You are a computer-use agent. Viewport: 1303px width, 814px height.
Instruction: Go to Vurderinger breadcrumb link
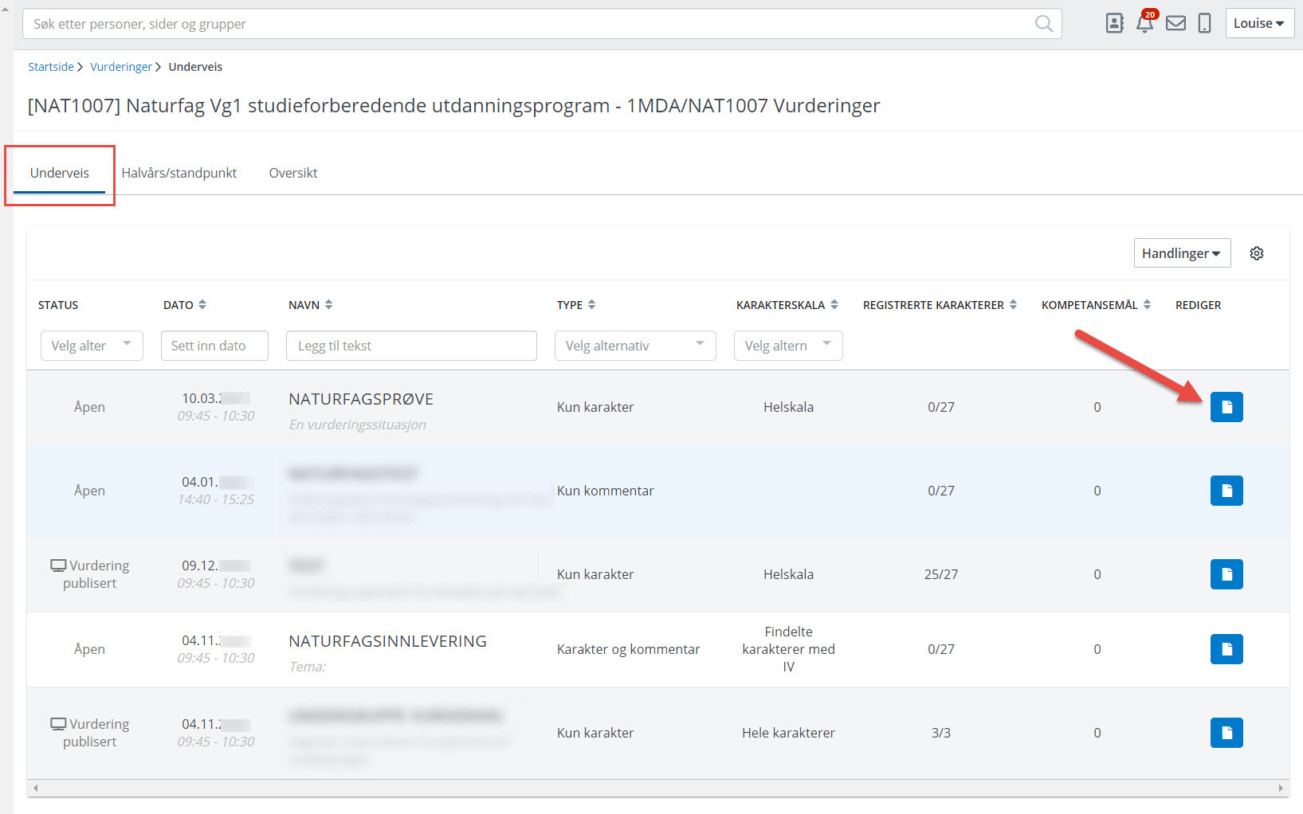pos(121,67)
